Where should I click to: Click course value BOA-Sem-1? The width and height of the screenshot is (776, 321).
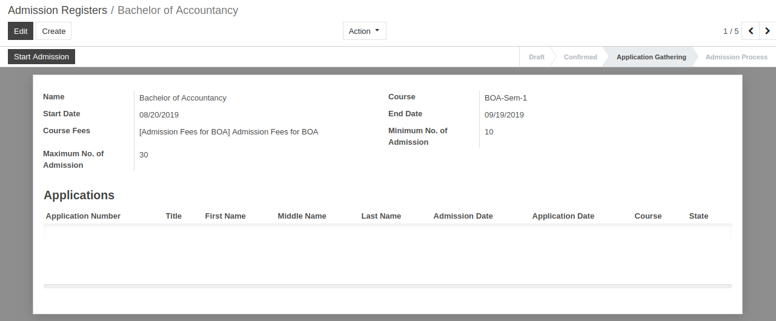click(506, 98)
